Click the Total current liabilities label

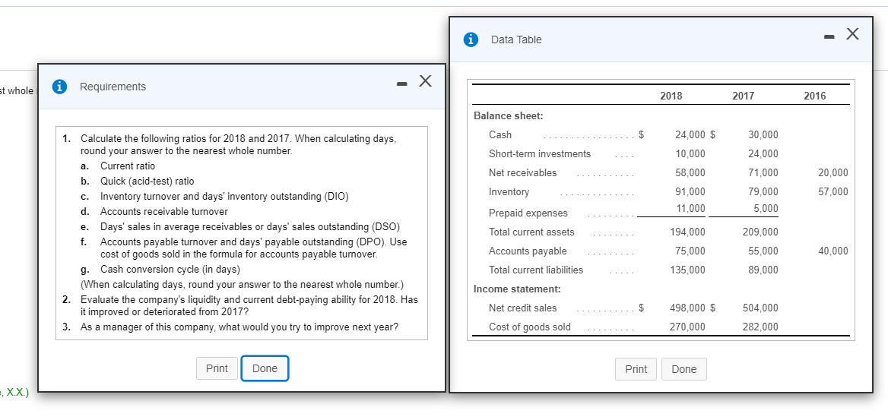click(536, 270)
